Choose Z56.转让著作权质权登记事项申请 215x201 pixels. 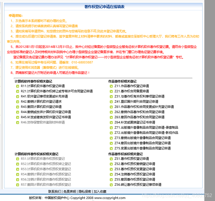click(x=138, y=185)
